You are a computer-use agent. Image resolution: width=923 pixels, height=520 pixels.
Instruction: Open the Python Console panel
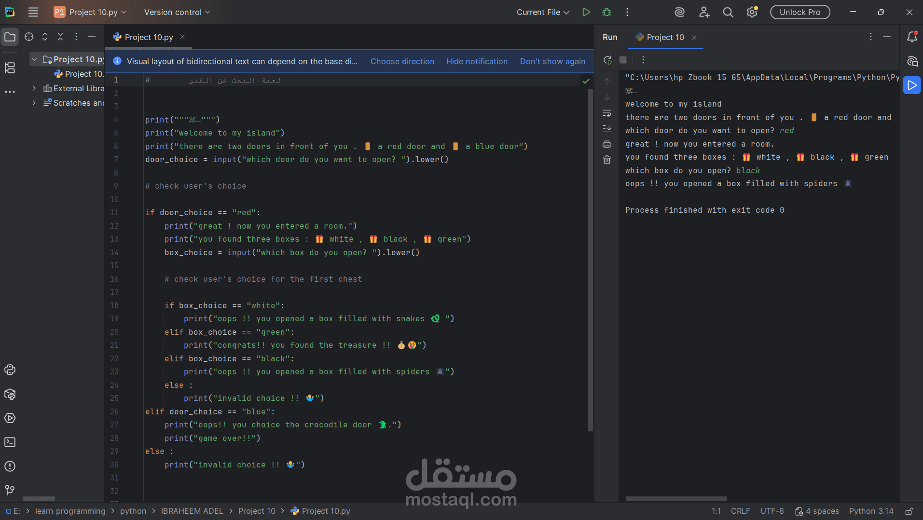[10, 369]
